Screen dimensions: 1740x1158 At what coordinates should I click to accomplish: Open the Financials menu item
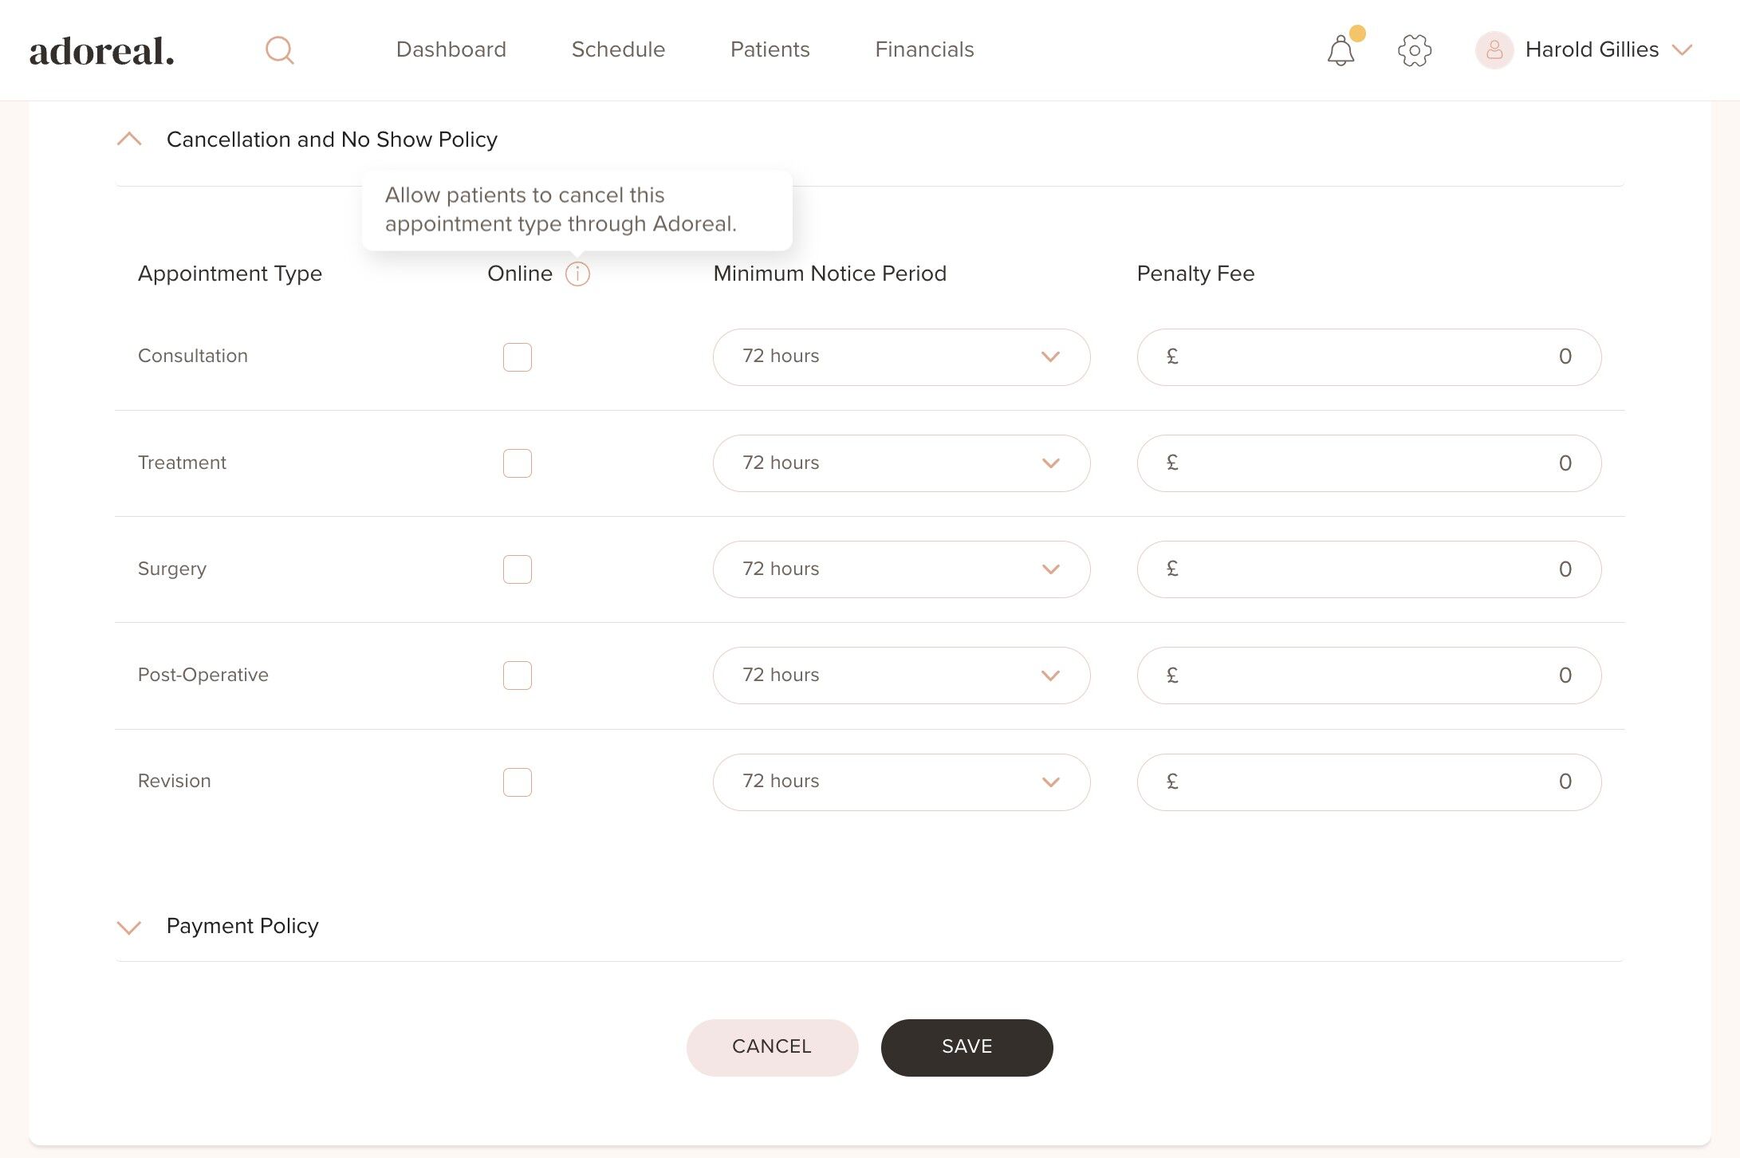click(x=924, y=49)
